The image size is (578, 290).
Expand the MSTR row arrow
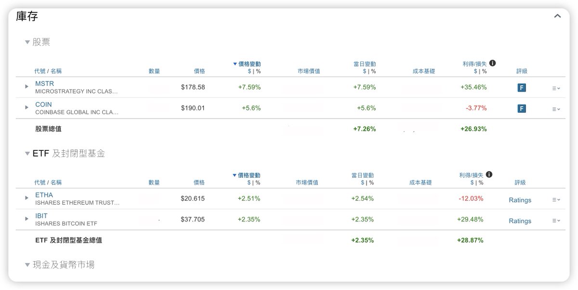(x=27, y=87)
